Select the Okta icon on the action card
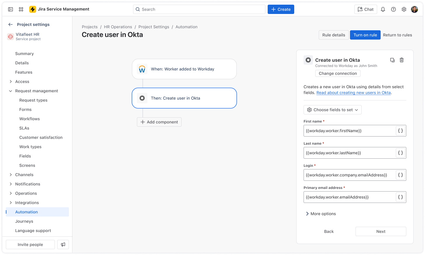The width and height of the screenshot is (425, 255). coord(142,98)
